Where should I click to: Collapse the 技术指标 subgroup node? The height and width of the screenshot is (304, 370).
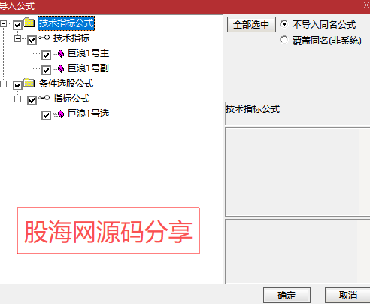17,39
